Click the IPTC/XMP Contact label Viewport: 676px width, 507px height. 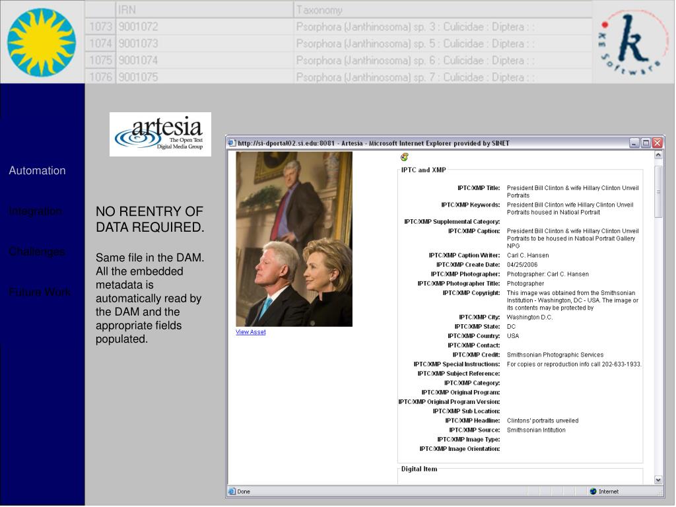click(x=474, y=345)
